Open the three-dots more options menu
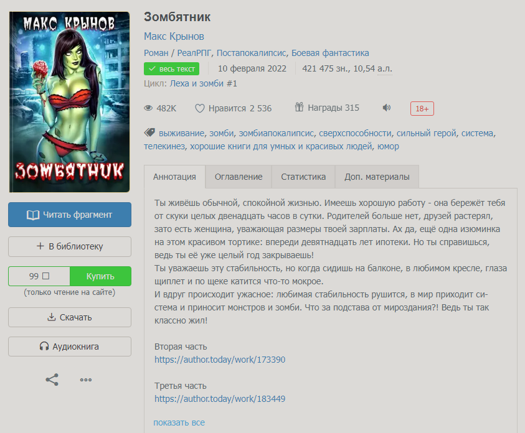The width and height of the screenshot is (525, 433). point(86,380)
